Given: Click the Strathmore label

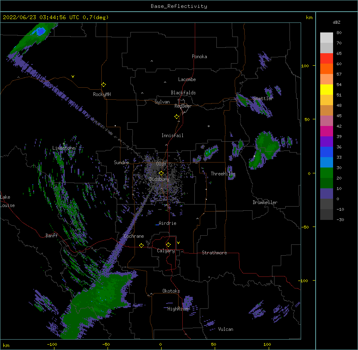Looking at the screenshot, I should tap(214, 253).
